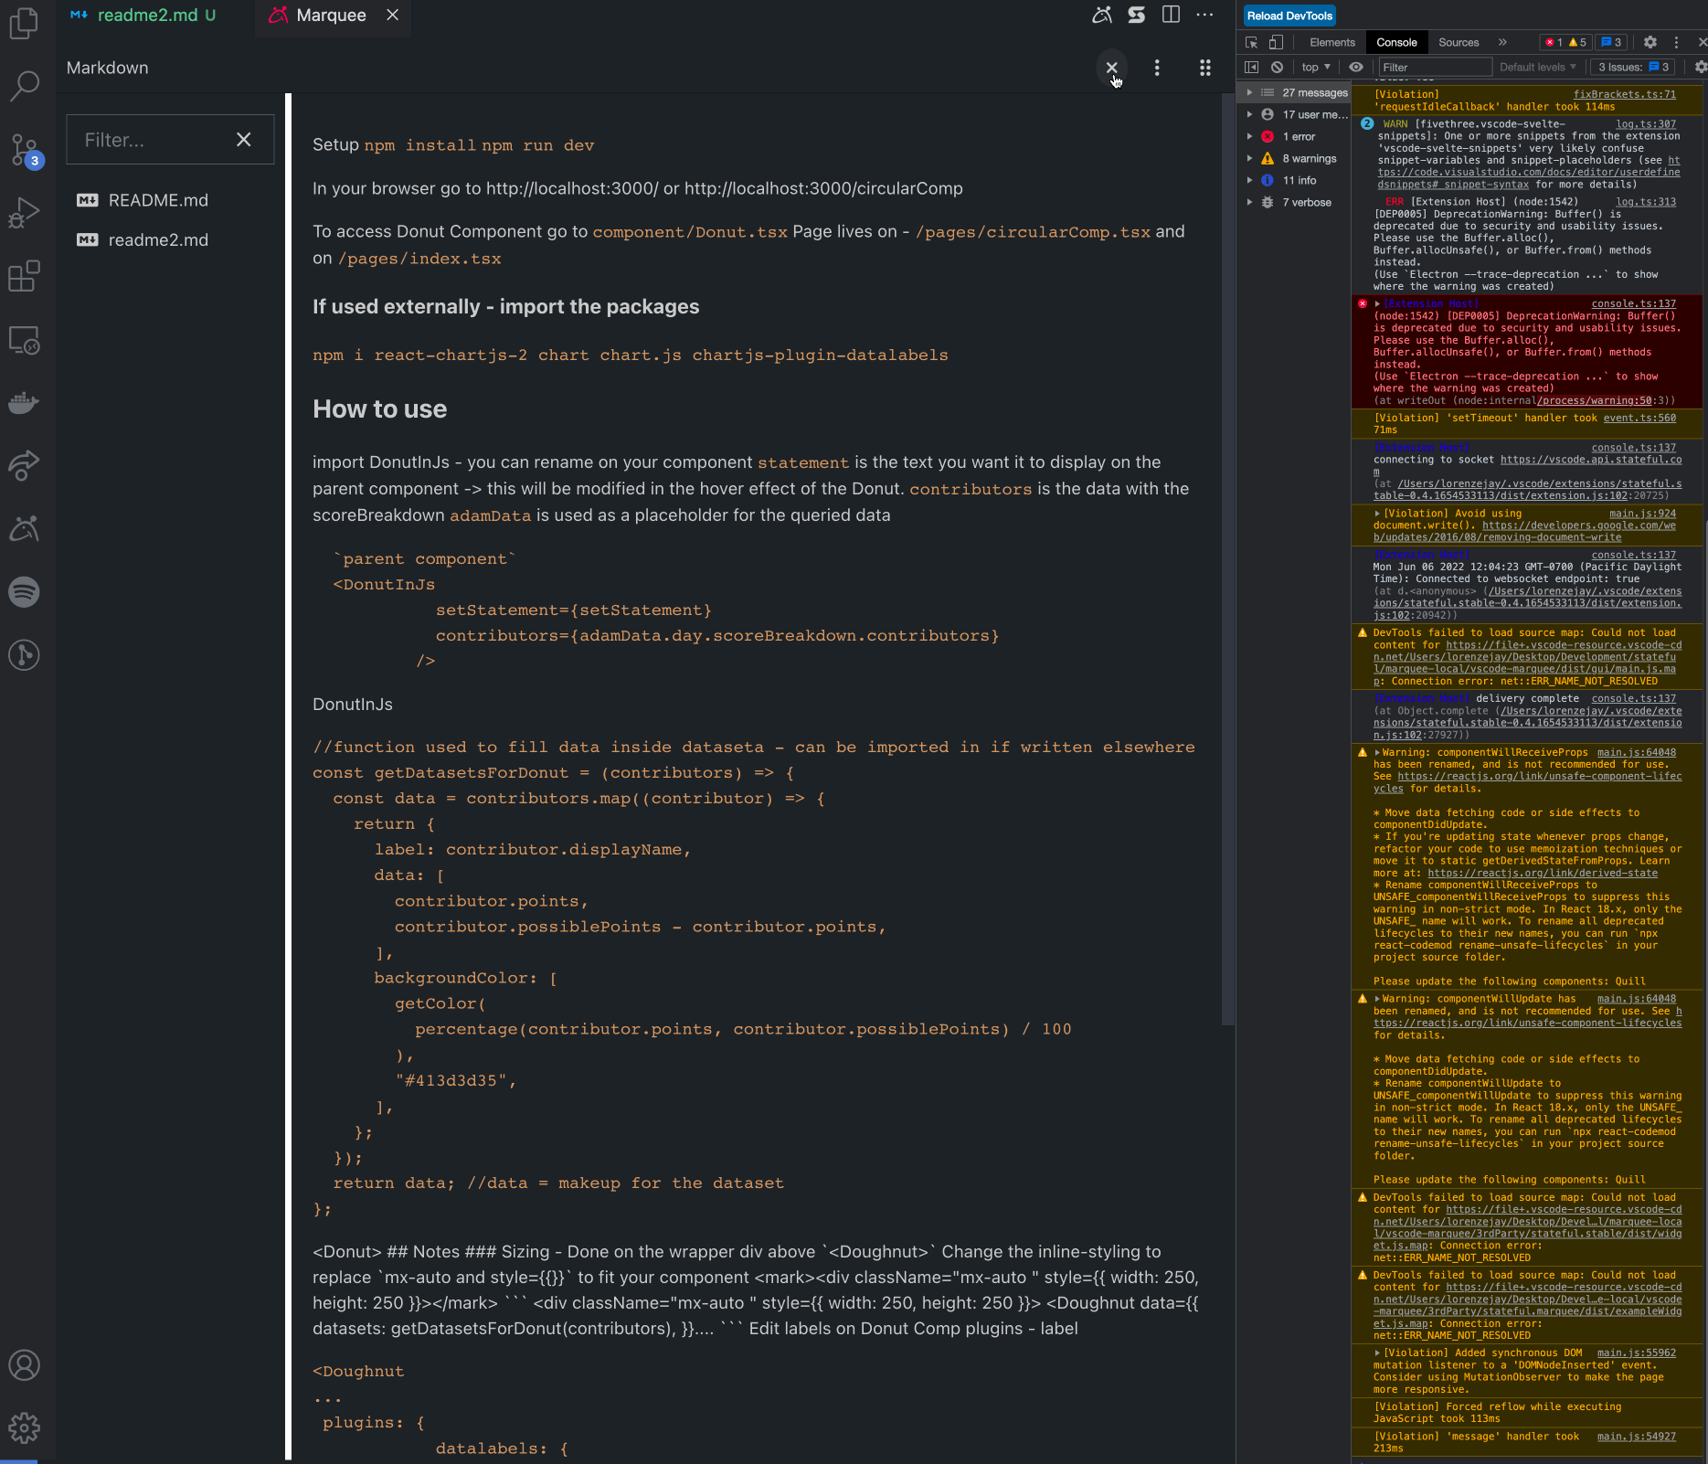
Task: Click the Reload DevTools button
Action: (x=1289, y=16)
